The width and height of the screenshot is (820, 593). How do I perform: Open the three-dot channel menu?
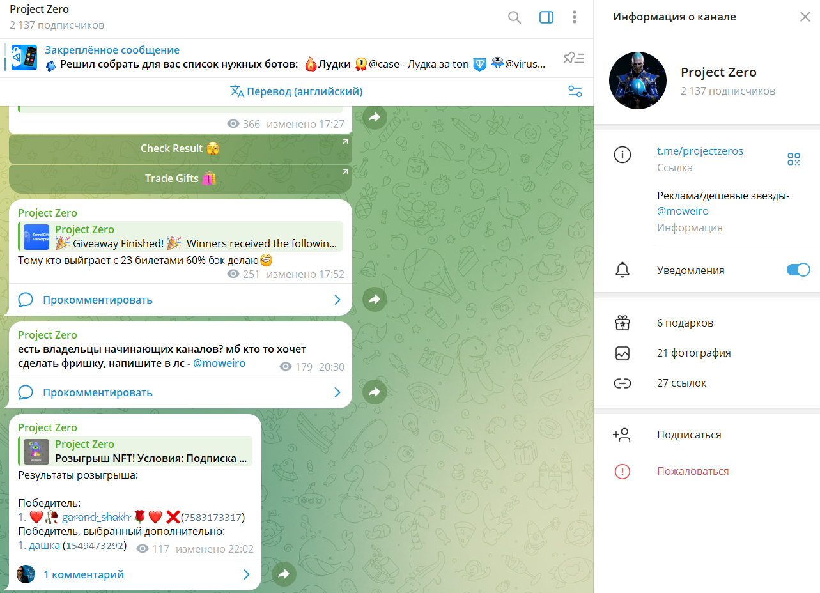(575, 17)
